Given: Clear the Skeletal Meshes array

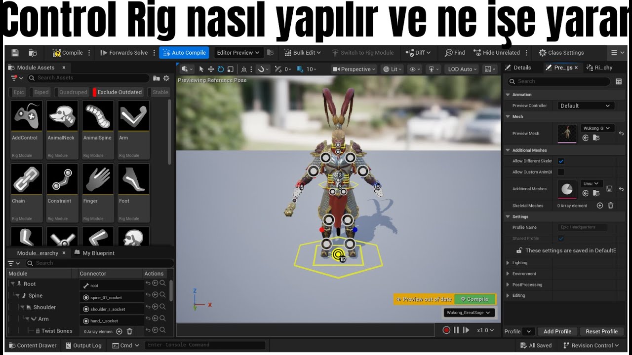Looking at the screenshot, I should (x=610, y=206).
